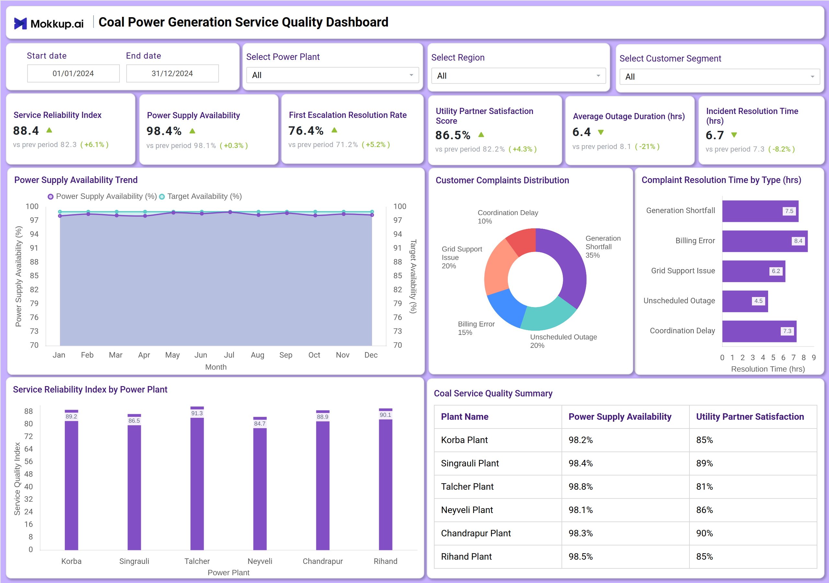The height and width of the screenshot is (583, 829).
Task: Click the Coordination Delay 7.3 bar
Action: (759, 331)
